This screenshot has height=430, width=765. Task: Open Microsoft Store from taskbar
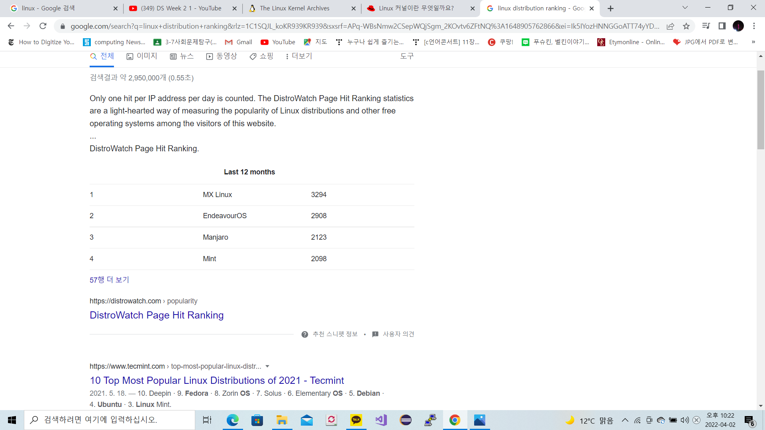click(x=257, y=420)
